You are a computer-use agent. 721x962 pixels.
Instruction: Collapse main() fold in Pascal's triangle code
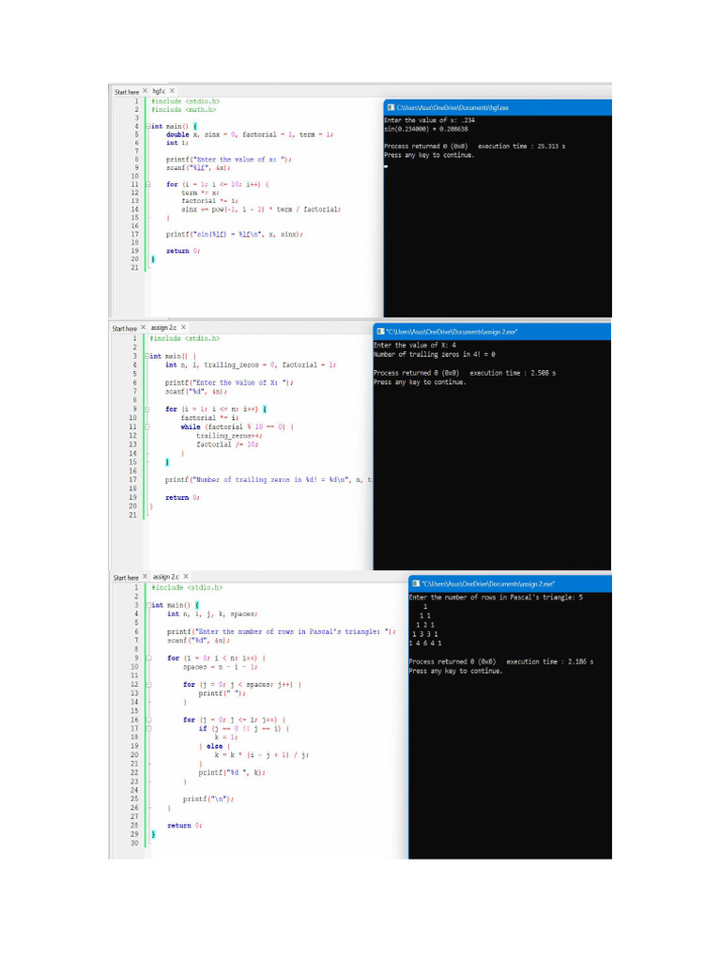pyautogui.click(x=149, y=605)
